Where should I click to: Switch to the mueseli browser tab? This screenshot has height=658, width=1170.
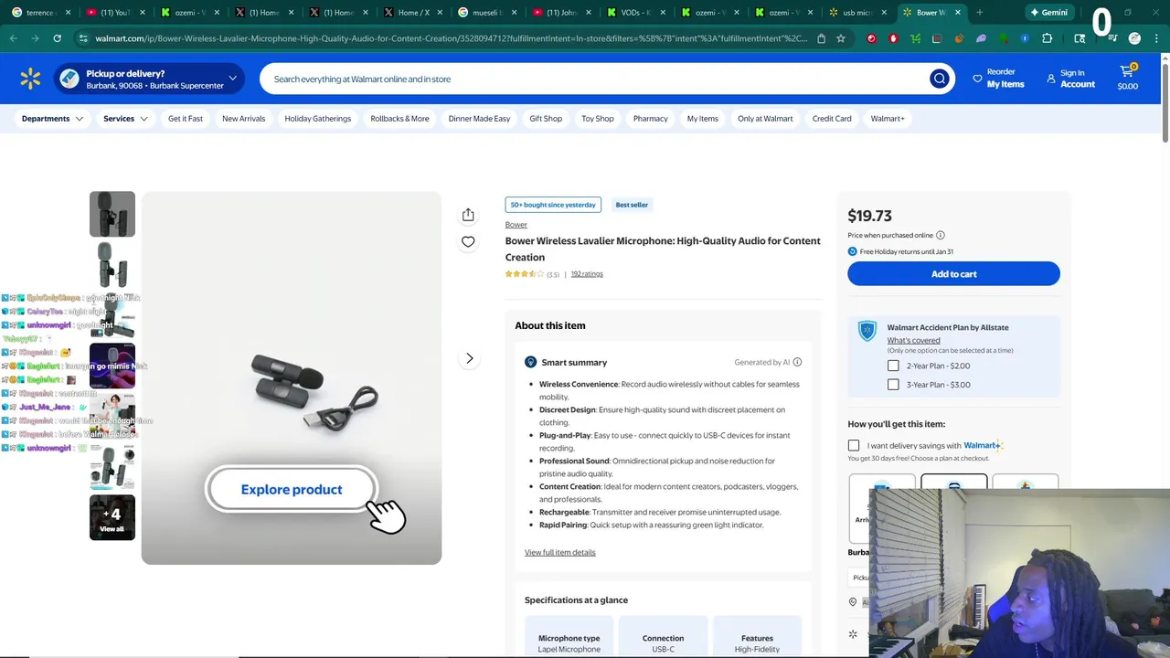(487, 13)
